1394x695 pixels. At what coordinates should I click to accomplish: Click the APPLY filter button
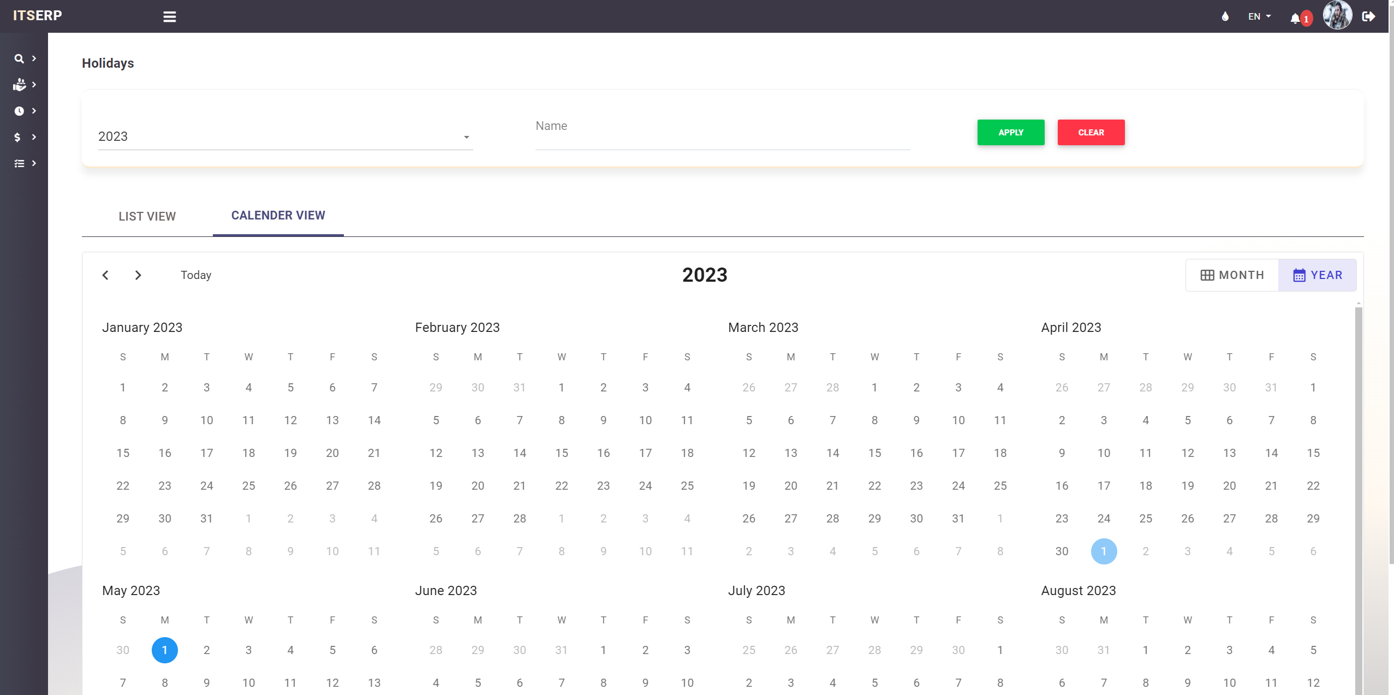pos(1011,132)
